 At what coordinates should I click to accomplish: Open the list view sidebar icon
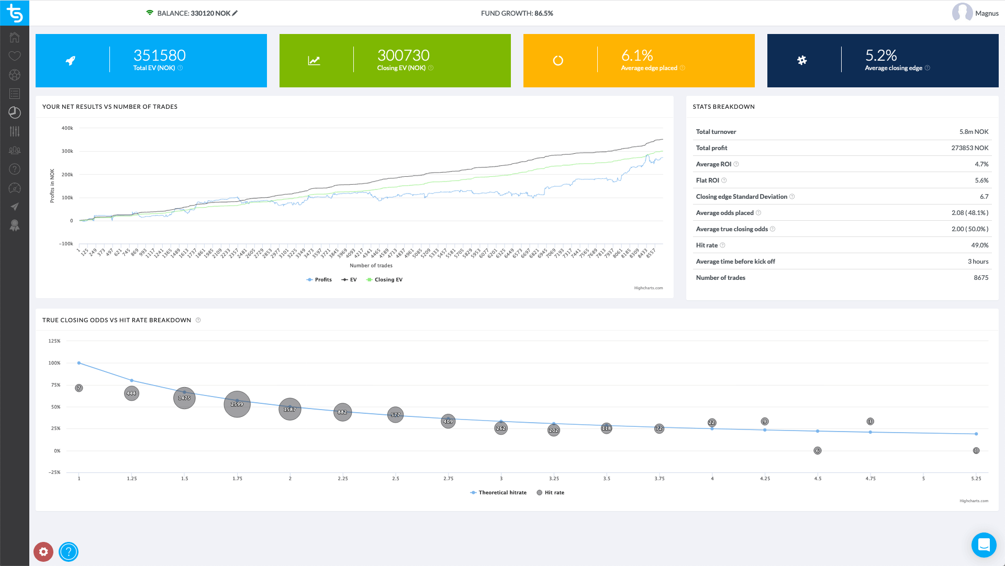click(x=15, y=94)
